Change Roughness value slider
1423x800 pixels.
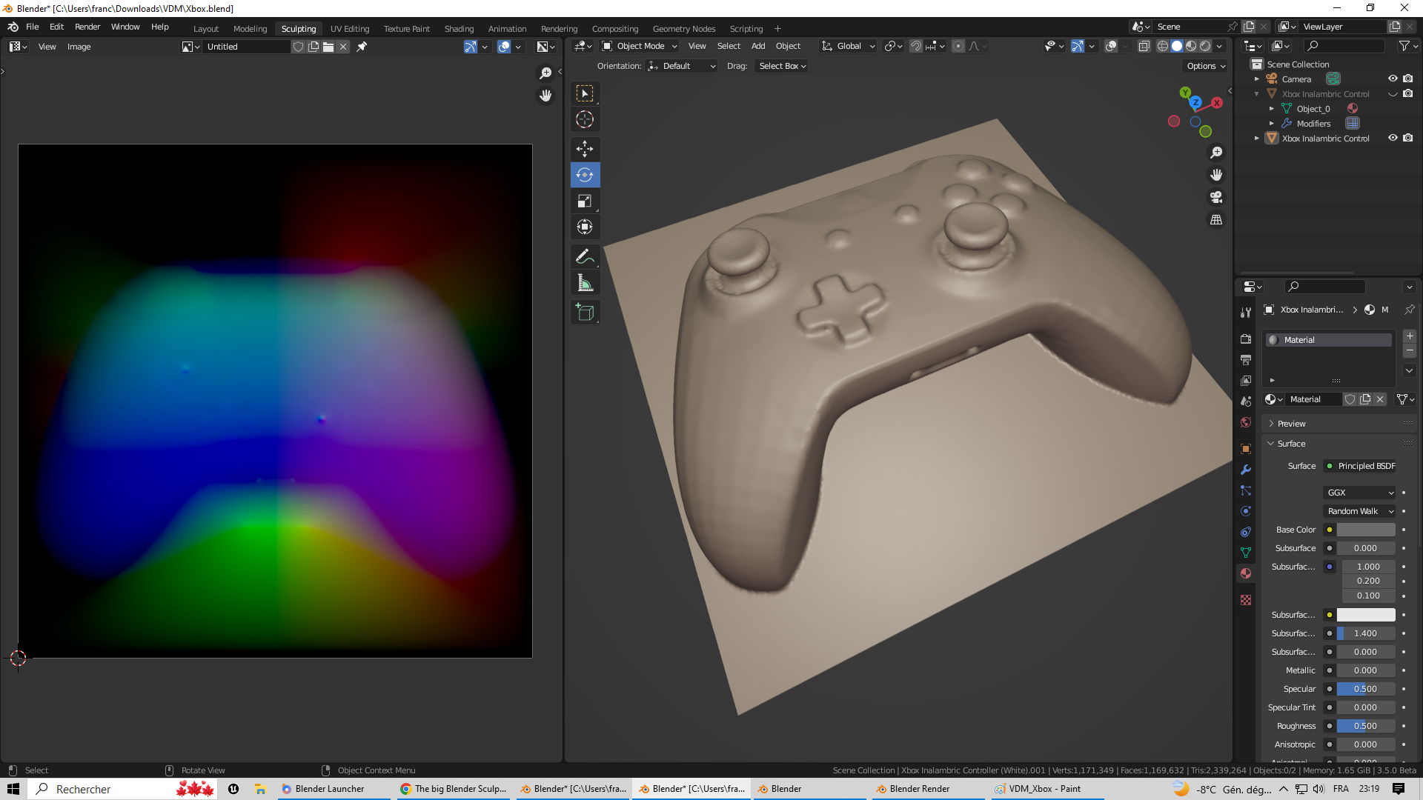[1365, 726]
